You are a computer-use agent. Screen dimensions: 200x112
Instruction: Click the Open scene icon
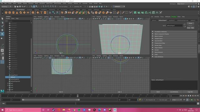point(17,7)
